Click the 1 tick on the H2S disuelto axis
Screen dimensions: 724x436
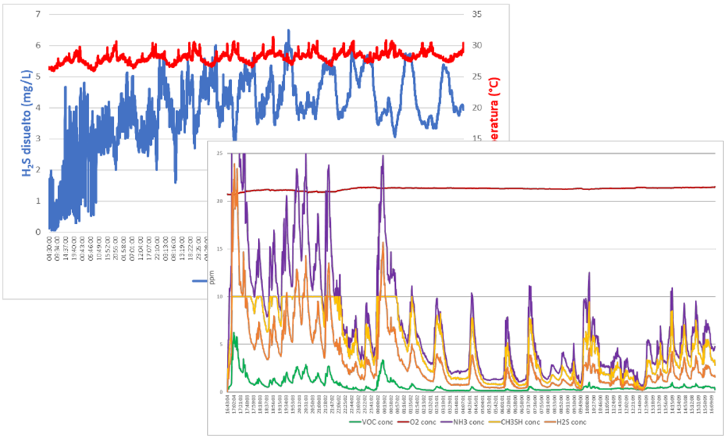point(38,201)
